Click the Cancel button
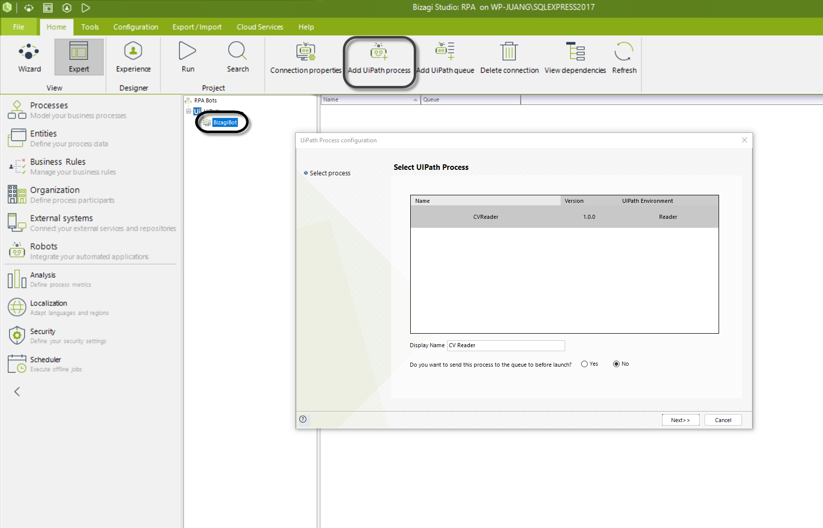Image resolution: width=823 pixels, height=528 pixels. click(723, 420)
